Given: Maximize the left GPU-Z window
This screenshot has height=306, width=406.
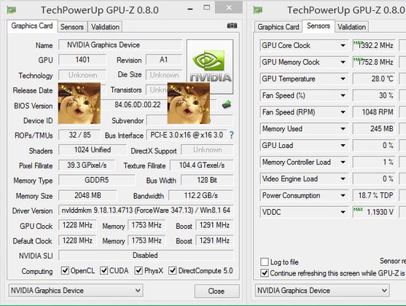Looking at the screenshot, I should 206,8.
